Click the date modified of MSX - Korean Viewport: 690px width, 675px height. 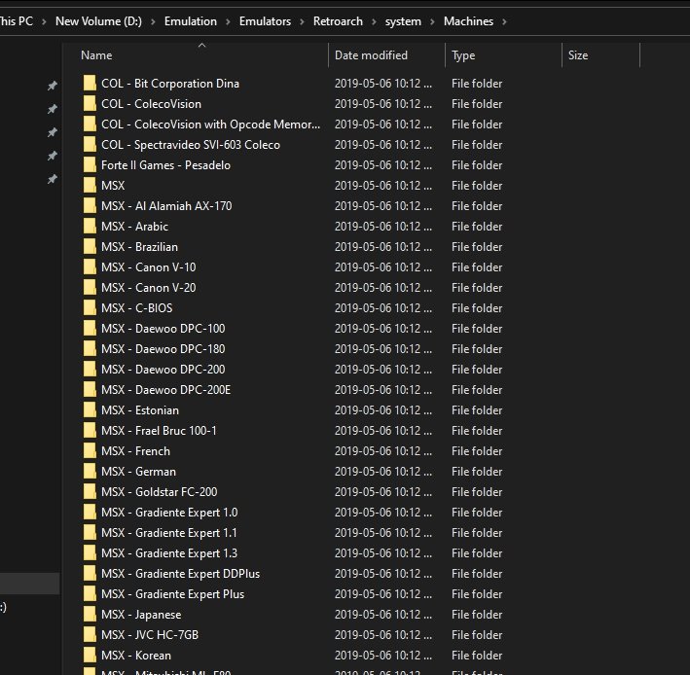pos(383,655)
